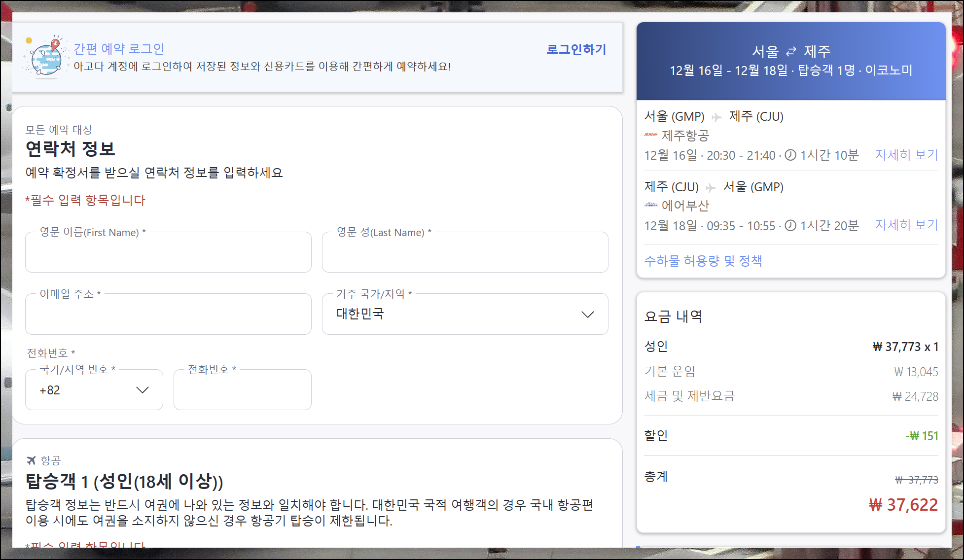Expand the +82 country code dropdown
The image size is (964, 560).
coord(94,390)
